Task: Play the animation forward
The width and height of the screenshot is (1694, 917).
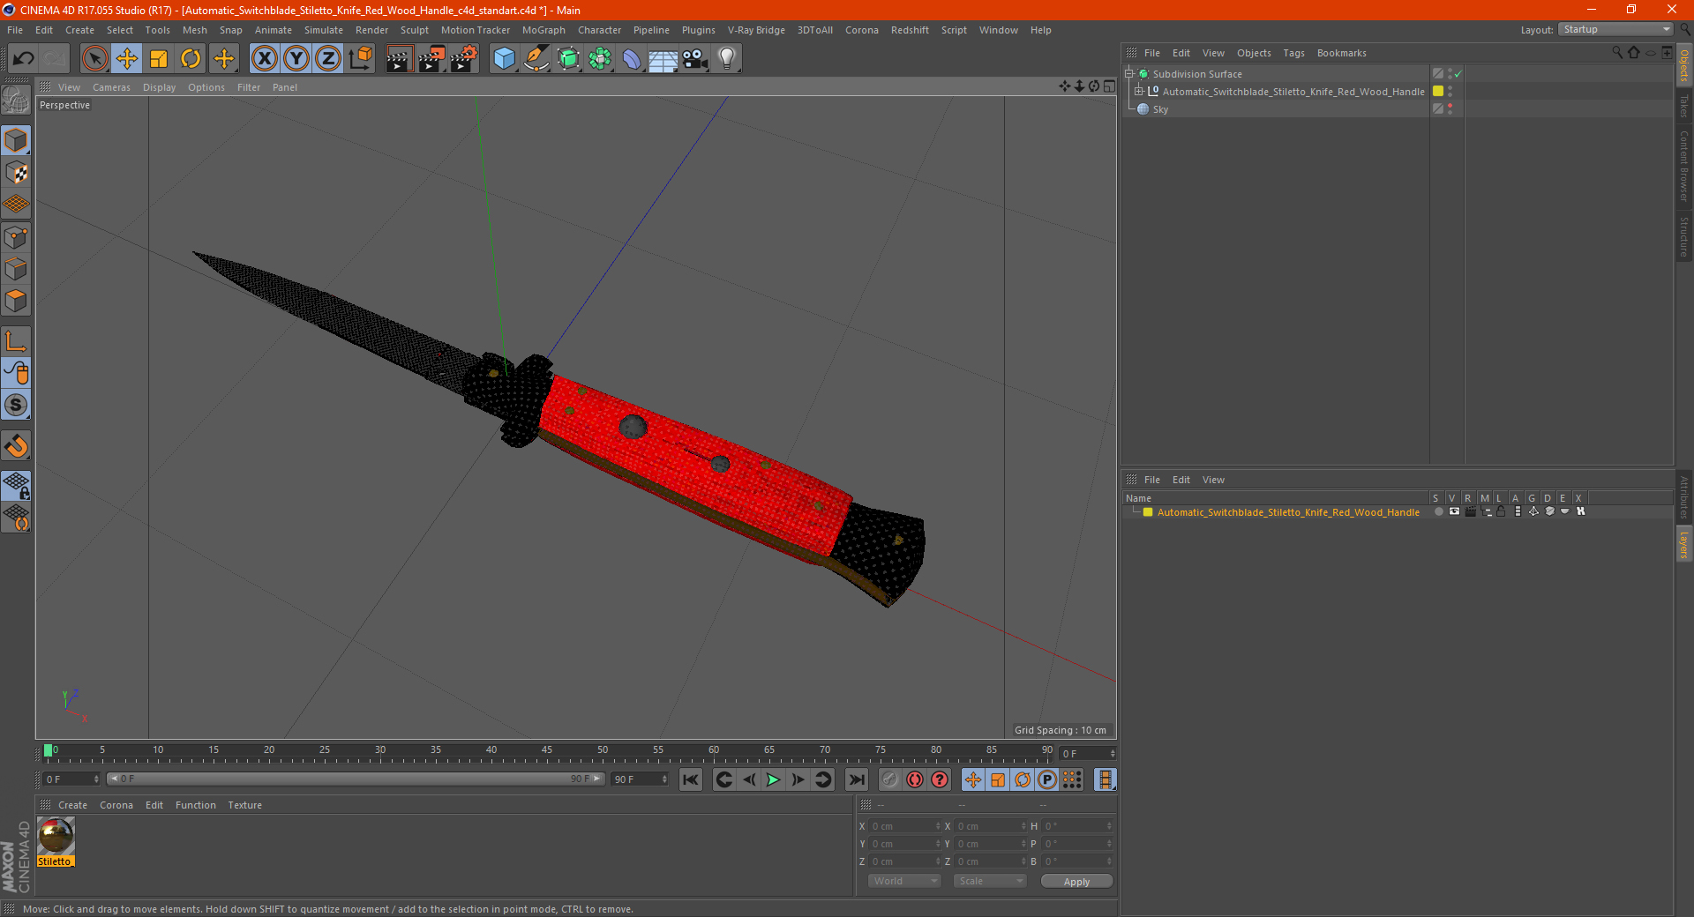Action: pos(773,779)
